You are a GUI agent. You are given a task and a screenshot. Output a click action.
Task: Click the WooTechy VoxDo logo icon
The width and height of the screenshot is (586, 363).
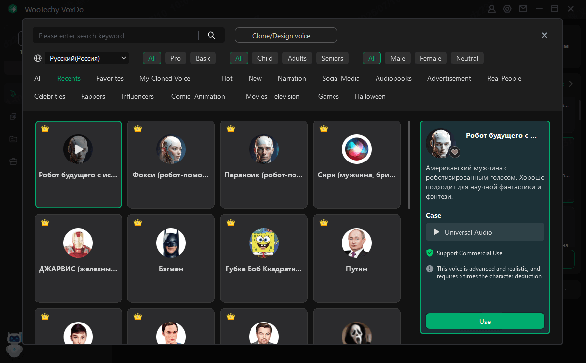(x=13, y=9)
